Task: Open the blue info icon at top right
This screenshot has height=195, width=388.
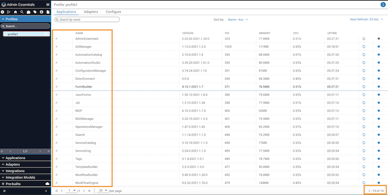Action: 383,4
